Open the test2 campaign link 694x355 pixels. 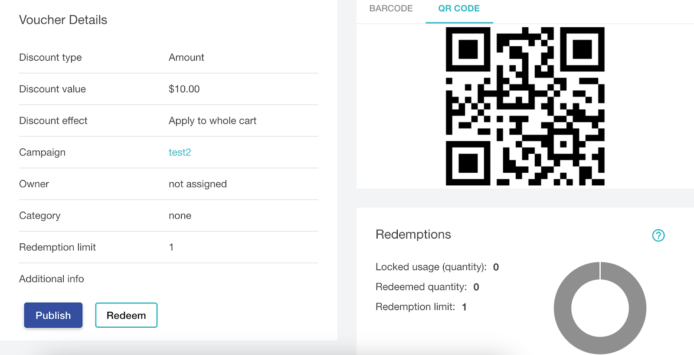[x=180, y=152]
